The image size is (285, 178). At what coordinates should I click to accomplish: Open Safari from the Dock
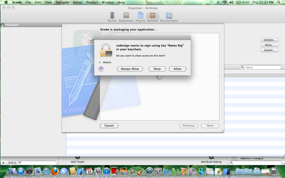click(x=46, y=171)
